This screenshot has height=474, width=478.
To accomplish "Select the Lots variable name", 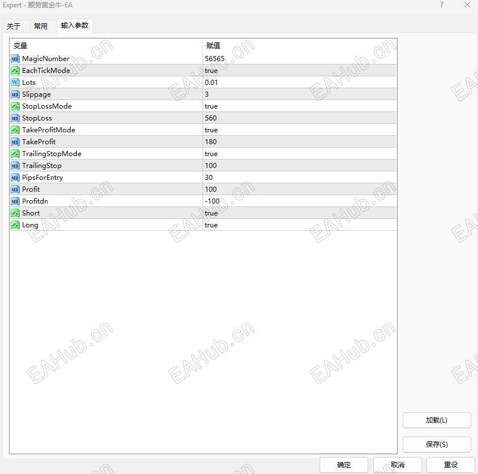I will coord(29,83).
